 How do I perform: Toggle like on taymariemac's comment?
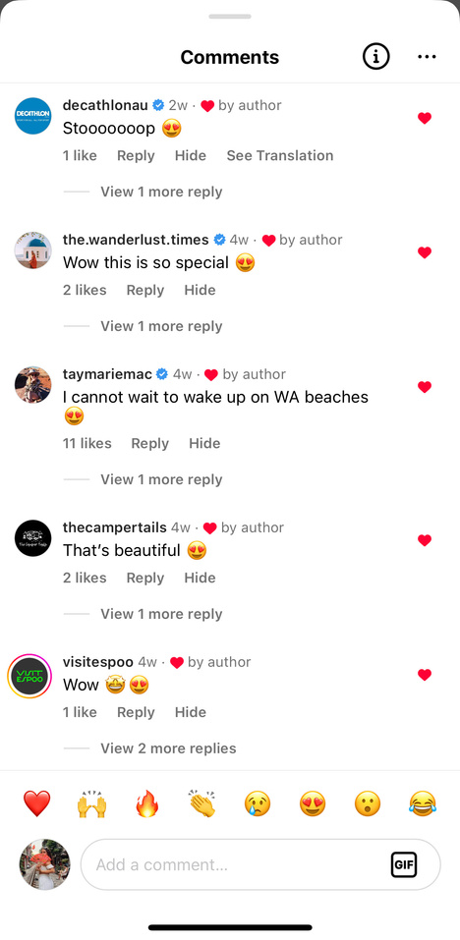click(x=425, y=387)
